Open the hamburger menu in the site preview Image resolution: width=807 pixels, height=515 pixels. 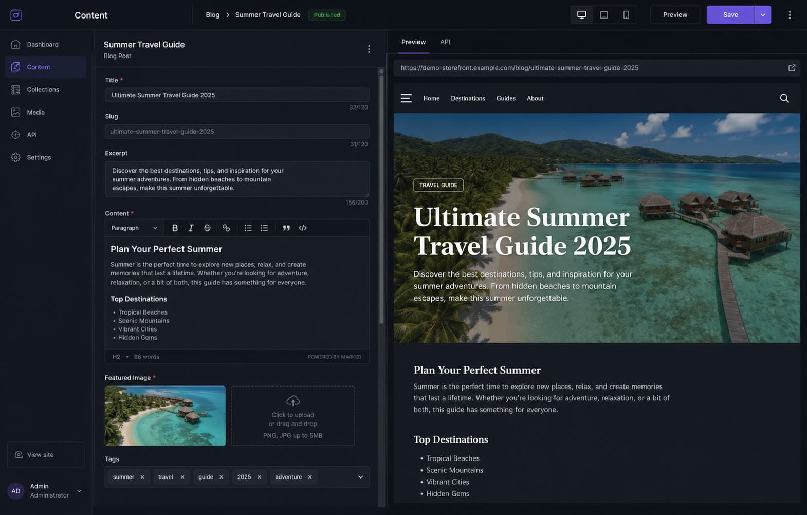point(406,98)
